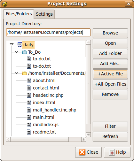Screen dimensions: 134x161
Task: Collapse the /home/installer/Documents folder
Action: pyautogui.click(x=16, y=73)
